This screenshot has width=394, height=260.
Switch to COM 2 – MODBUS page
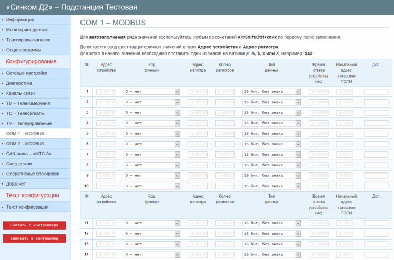pyautogui.click(x=25, y=143)
